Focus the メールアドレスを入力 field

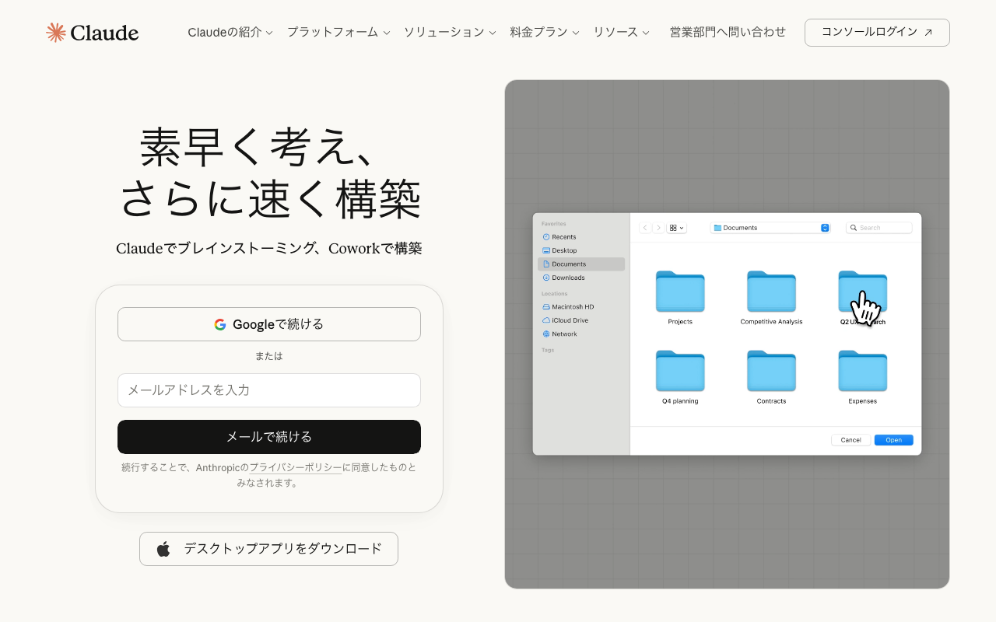coord(269,390)
